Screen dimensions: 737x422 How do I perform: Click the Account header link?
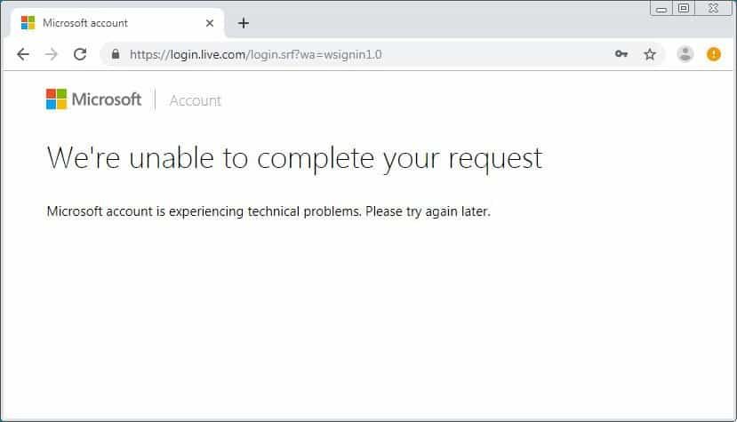click(195, 100)
